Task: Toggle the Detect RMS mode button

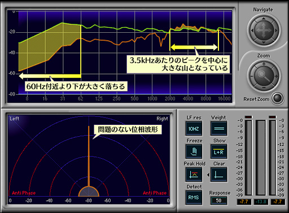Action: click(194, 198)
